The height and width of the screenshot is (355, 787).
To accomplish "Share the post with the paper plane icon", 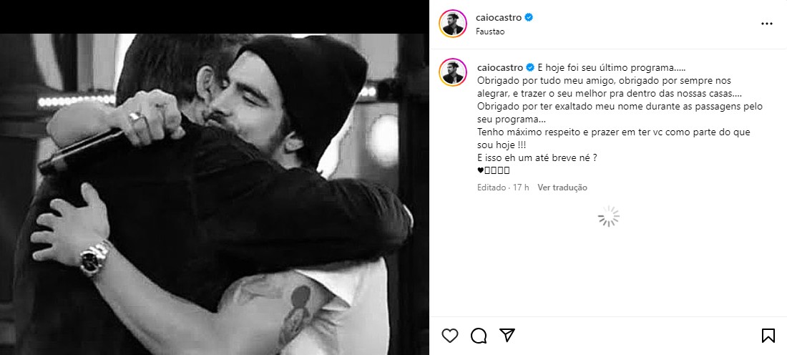I will click(x=507, y=336).
